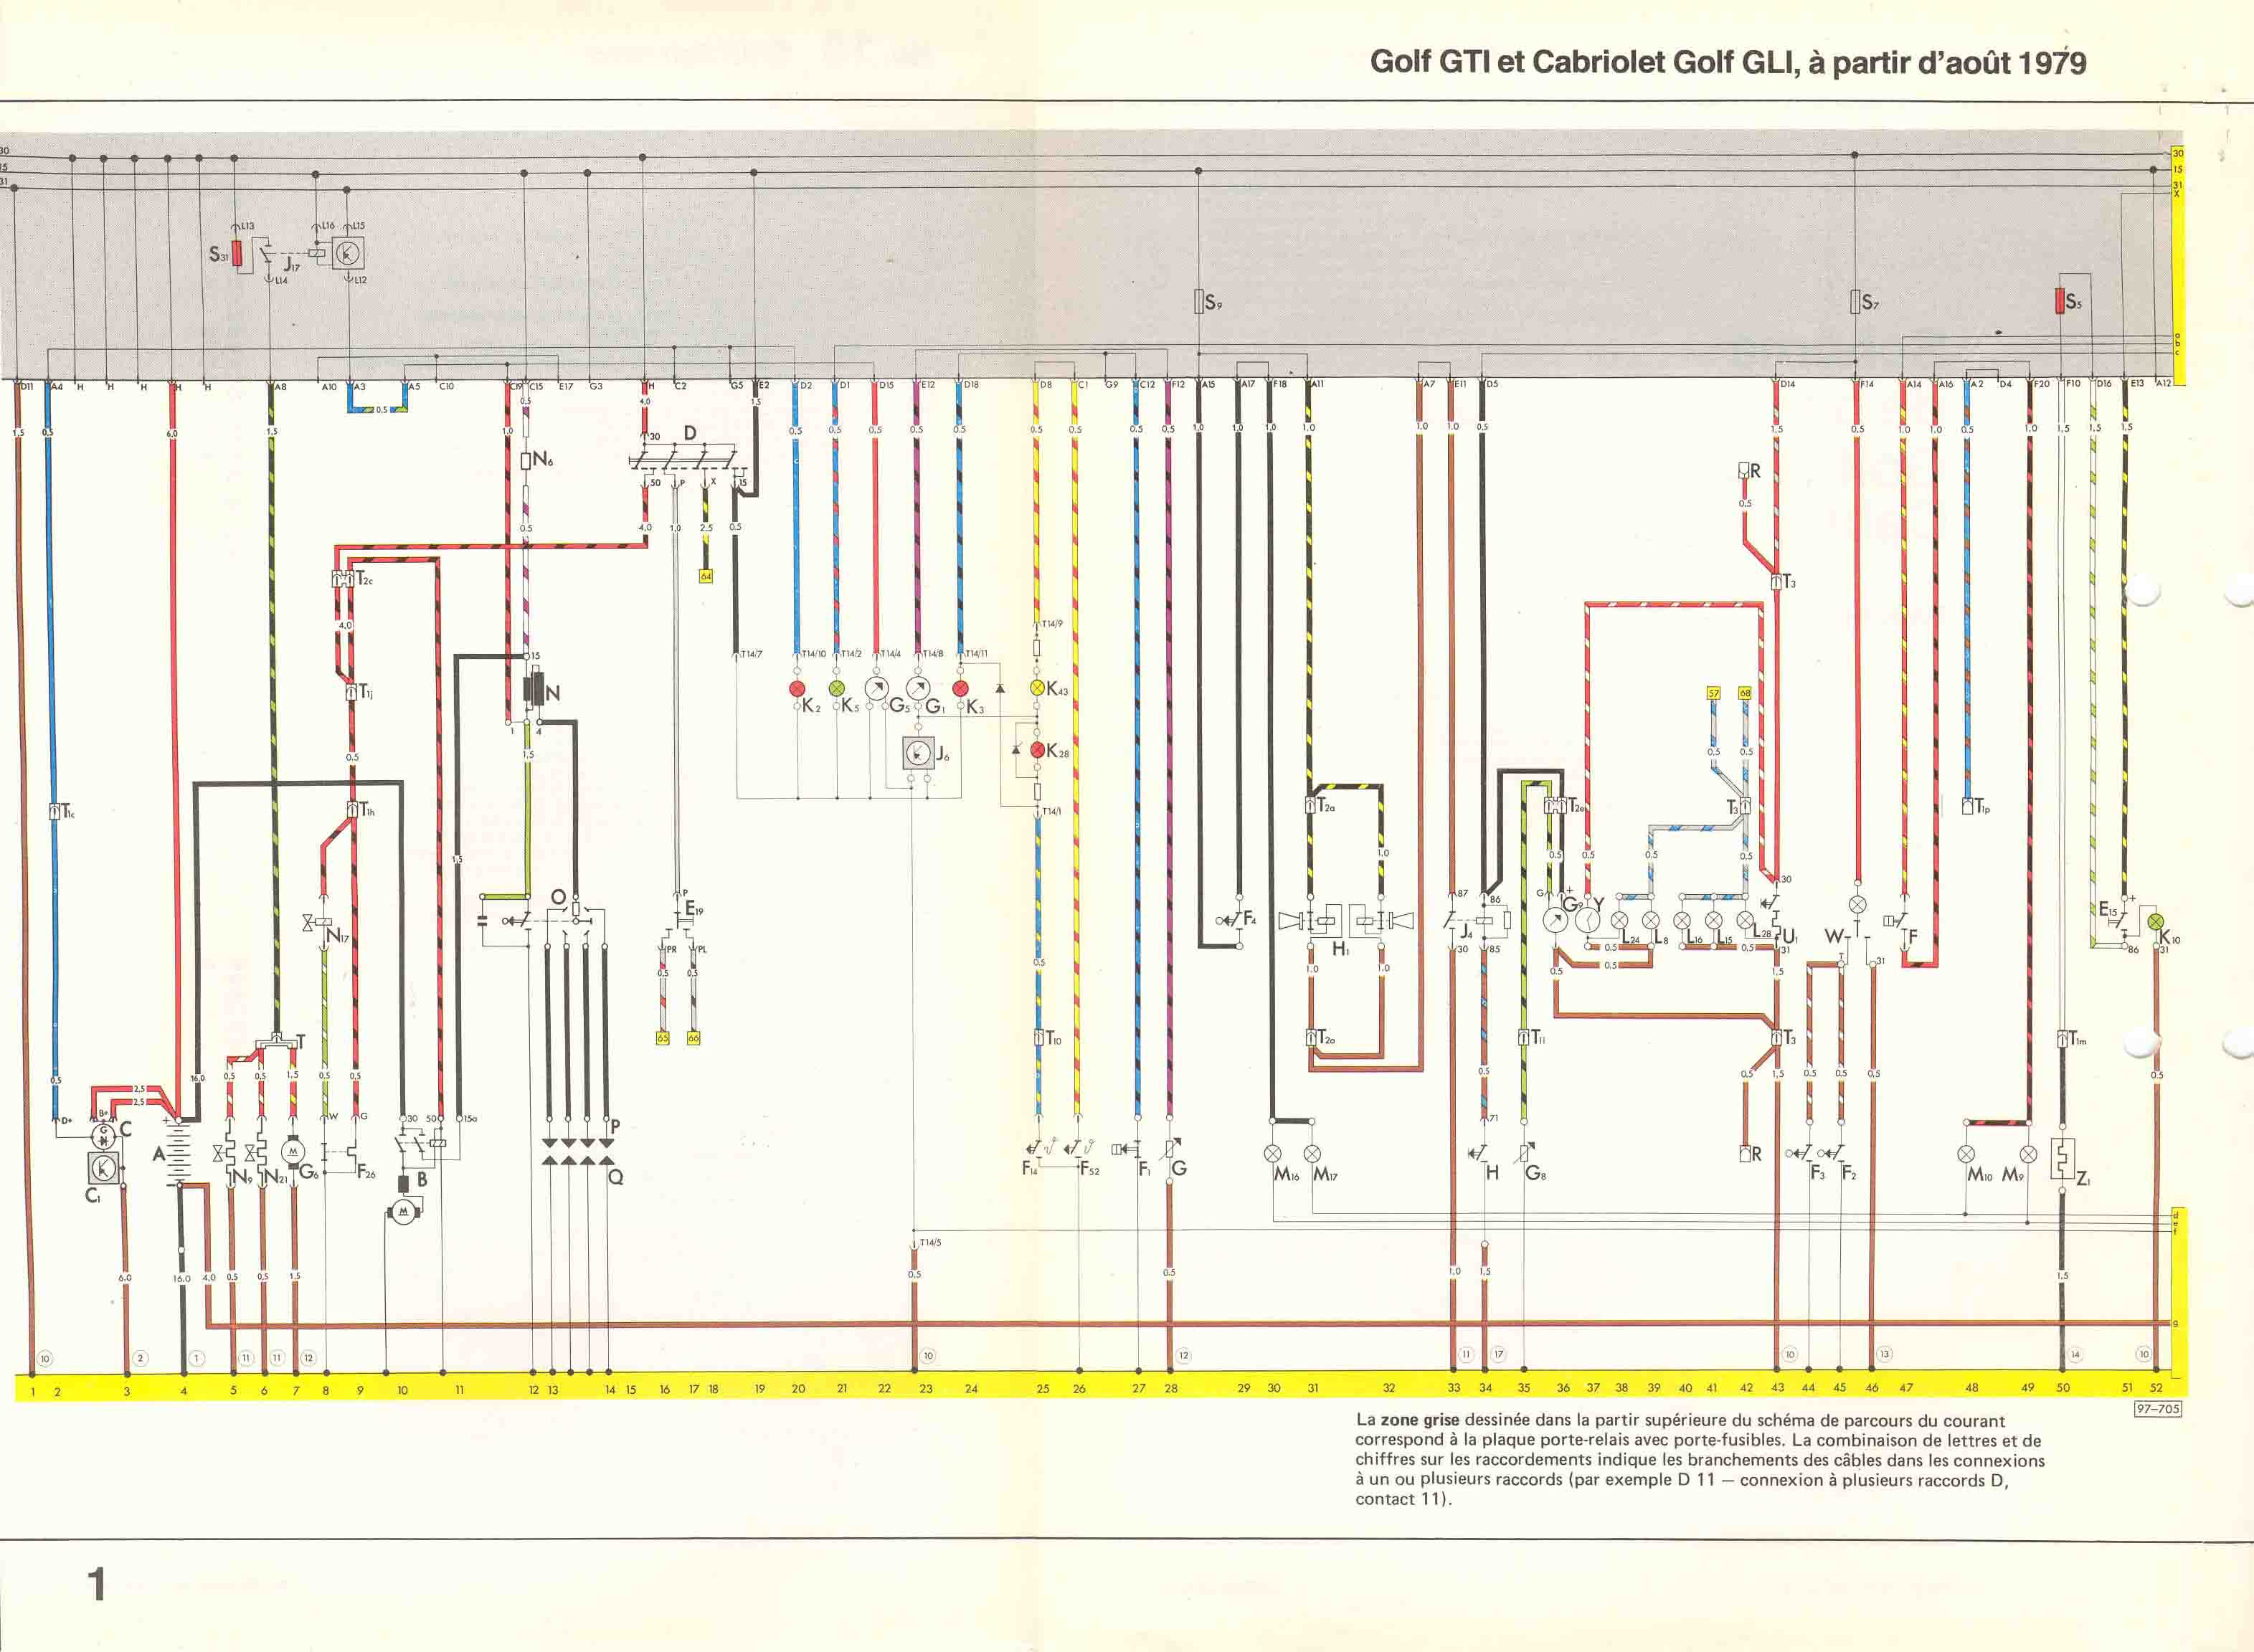Click the red S31 fuse symbol
This screenshot has height=1652, width=2254.
237,254
